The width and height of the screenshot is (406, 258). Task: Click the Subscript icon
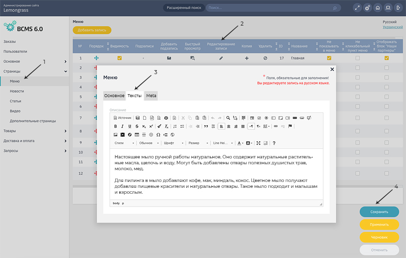(144, 127)
